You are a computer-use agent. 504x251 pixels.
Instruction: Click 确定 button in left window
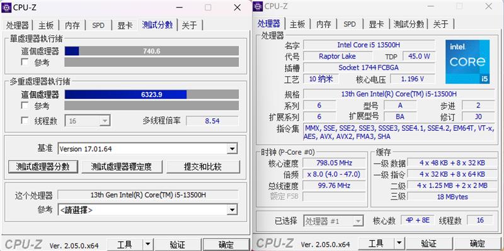226,245
